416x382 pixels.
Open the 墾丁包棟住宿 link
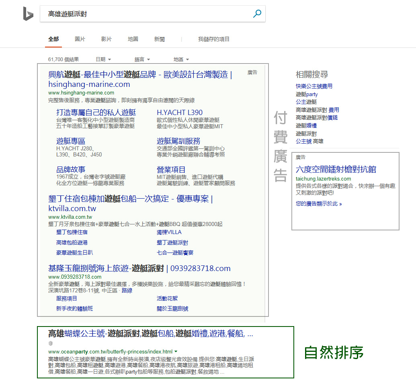72,232
